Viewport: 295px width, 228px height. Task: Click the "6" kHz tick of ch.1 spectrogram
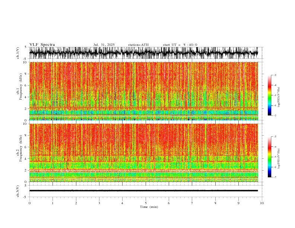pyautogui.click(x=26, y=85)
